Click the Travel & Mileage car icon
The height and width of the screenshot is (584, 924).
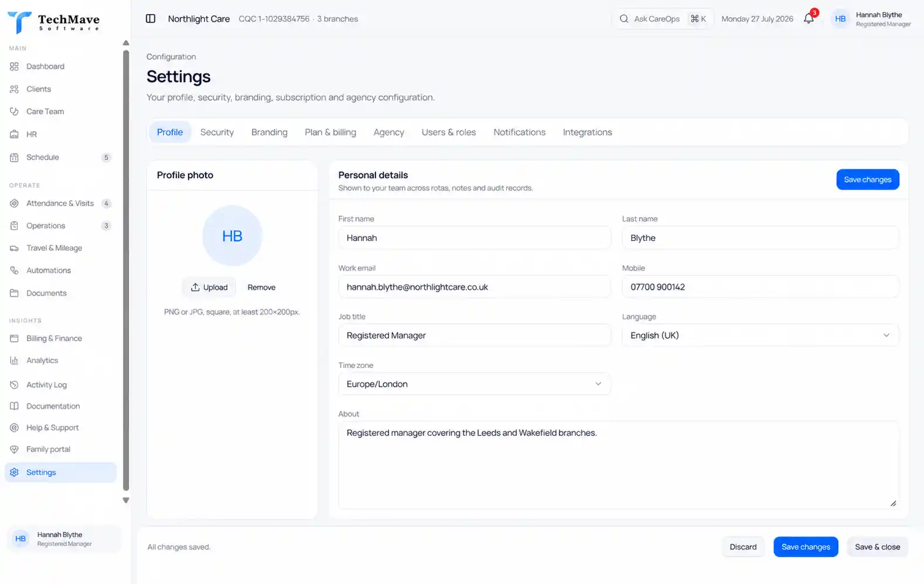click(14, 248)
